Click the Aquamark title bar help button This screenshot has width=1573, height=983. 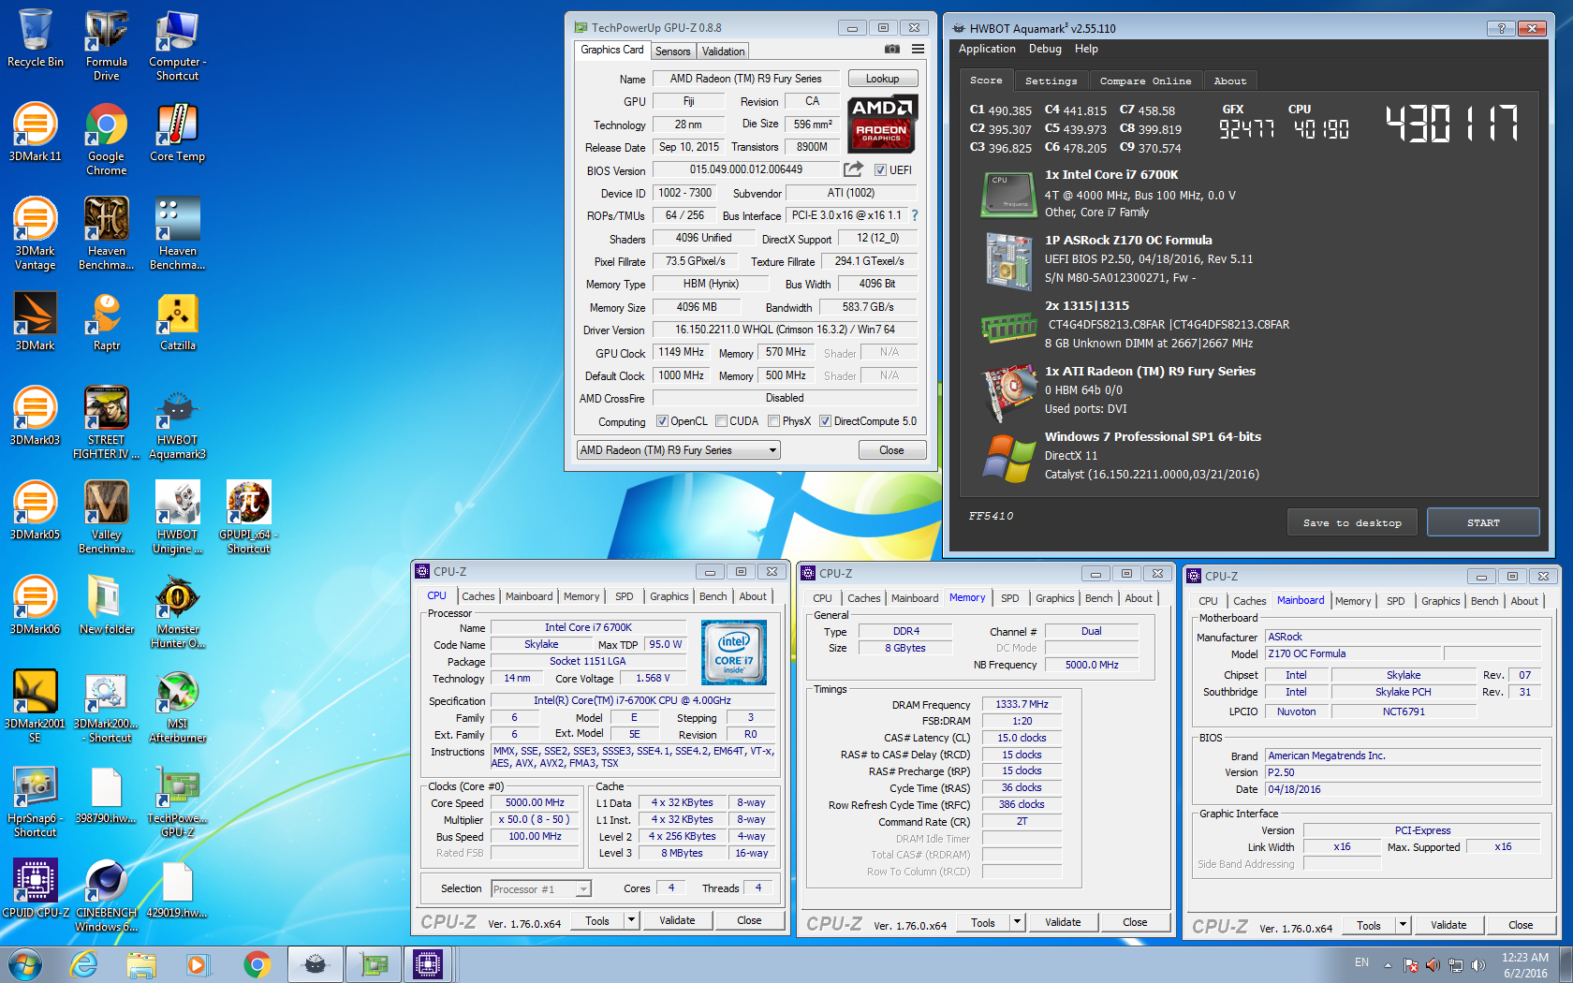[1501, 28]
